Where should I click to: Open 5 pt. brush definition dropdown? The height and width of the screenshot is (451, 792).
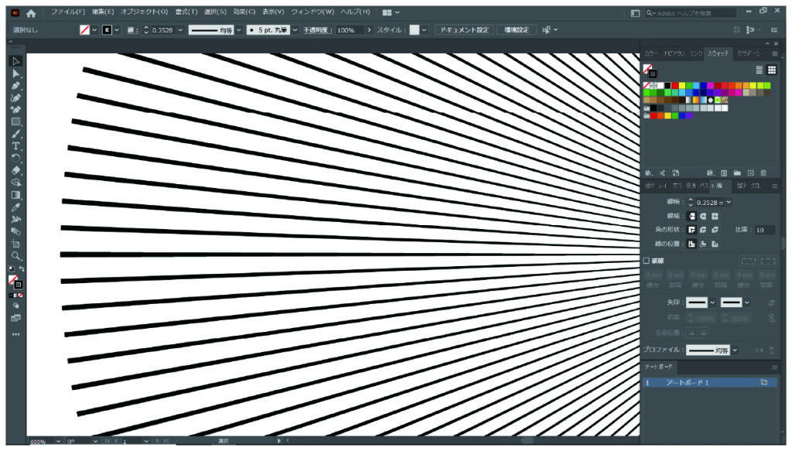pyautogui.click(x=295, y=30)
